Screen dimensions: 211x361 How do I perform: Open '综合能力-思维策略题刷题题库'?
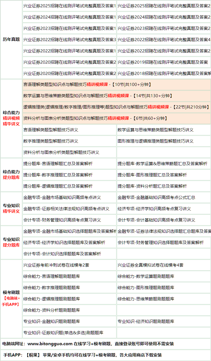click(x=164, y=299)
